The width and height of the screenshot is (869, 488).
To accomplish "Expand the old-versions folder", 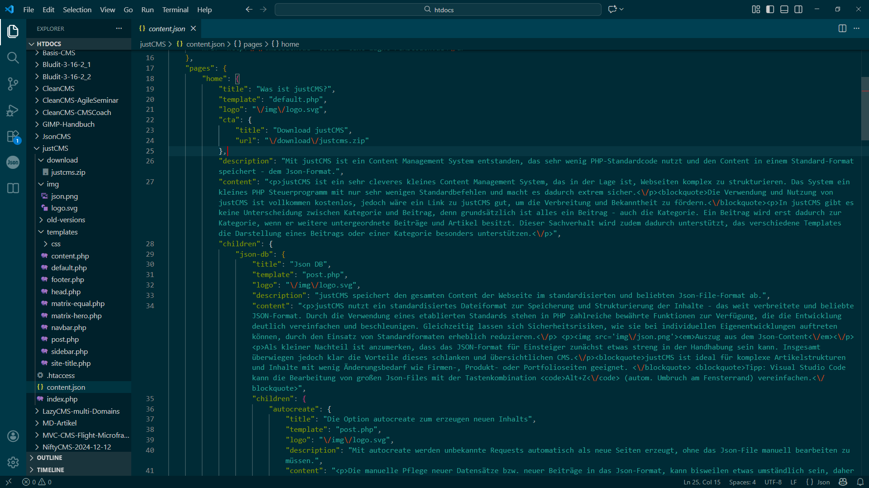I will tap(66, 220).
